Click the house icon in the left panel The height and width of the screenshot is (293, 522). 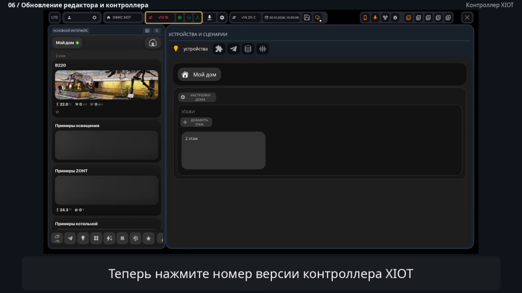(x=153, y=43)
